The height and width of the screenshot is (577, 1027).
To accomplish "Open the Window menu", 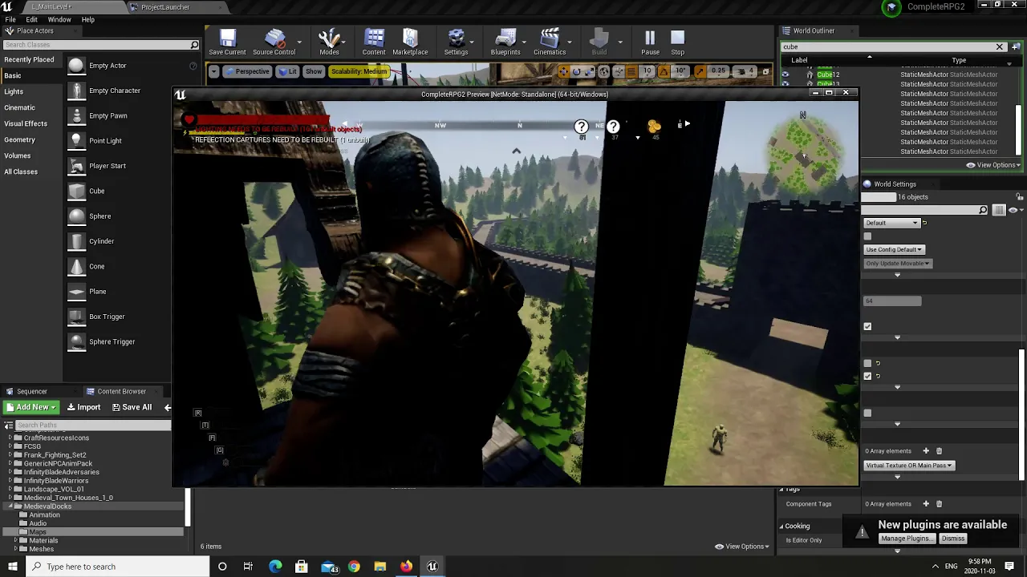I will click(59, 19).
